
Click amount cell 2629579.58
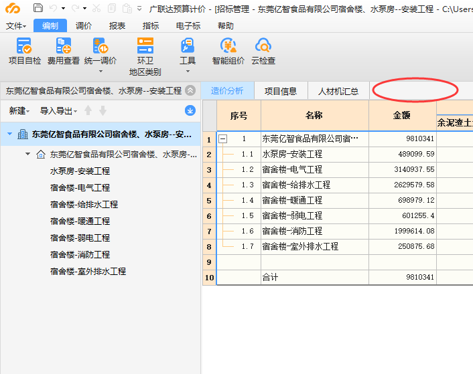[x=403, y=185]
